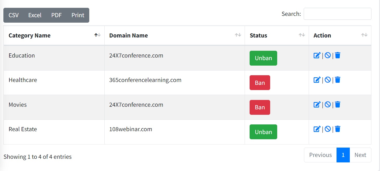The image size is (380, 171).
Task: Click the ban circle icon in Movies row
Action: (x=328, y=104)
